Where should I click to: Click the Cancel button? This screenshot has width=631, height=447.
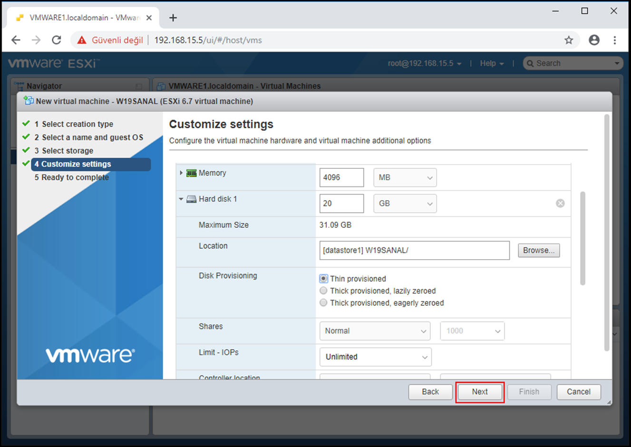[x=579, y=392]
